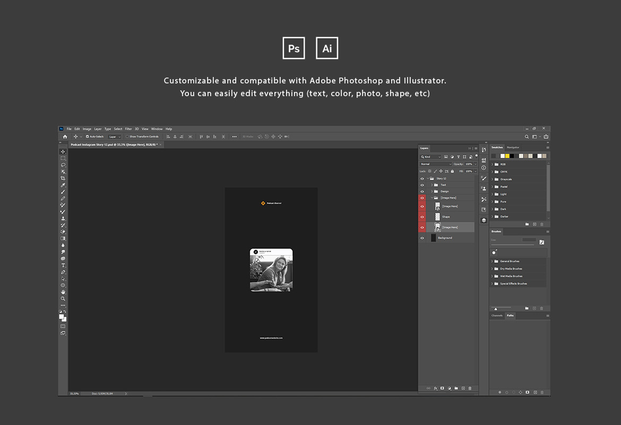
Task: Hide the Text group visibility eye
Action: point(422,185)
